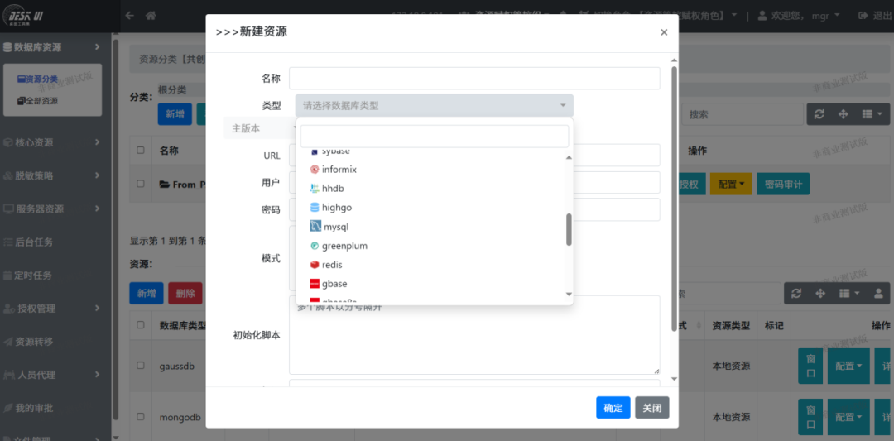Select the 资源分类 submenu item
The height and width of the screenshot is (441, 894).
click(37, 79)
